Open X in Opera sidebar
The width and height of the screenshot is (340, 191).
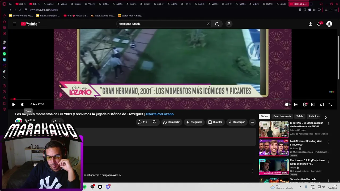tap(4, 77)
